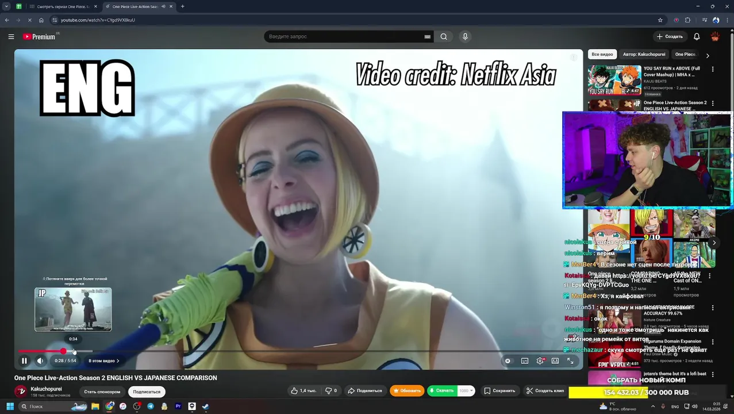Toggle subtitles in the player
The width and height of the screenshot is (734, 414).
click(525, 361)
